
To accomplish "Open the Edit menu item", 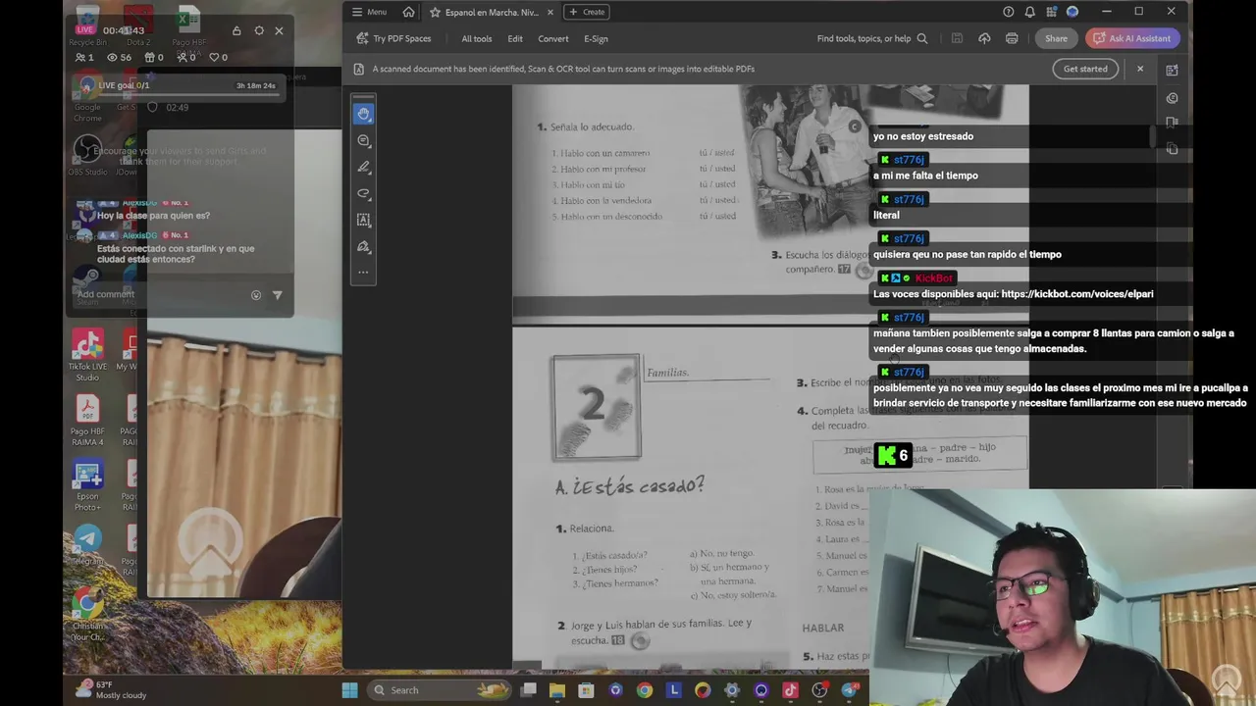I will click(x=515, y=38).
